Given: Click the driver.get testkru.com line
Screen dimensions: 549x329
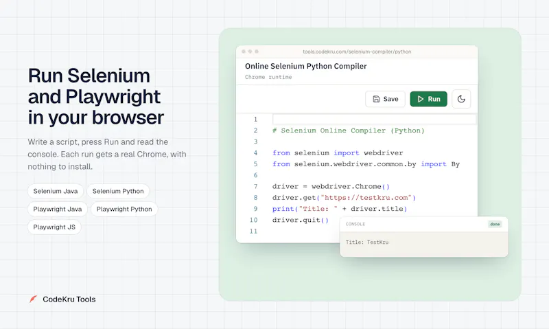Looking at the screenshot, I should [344, 198].
